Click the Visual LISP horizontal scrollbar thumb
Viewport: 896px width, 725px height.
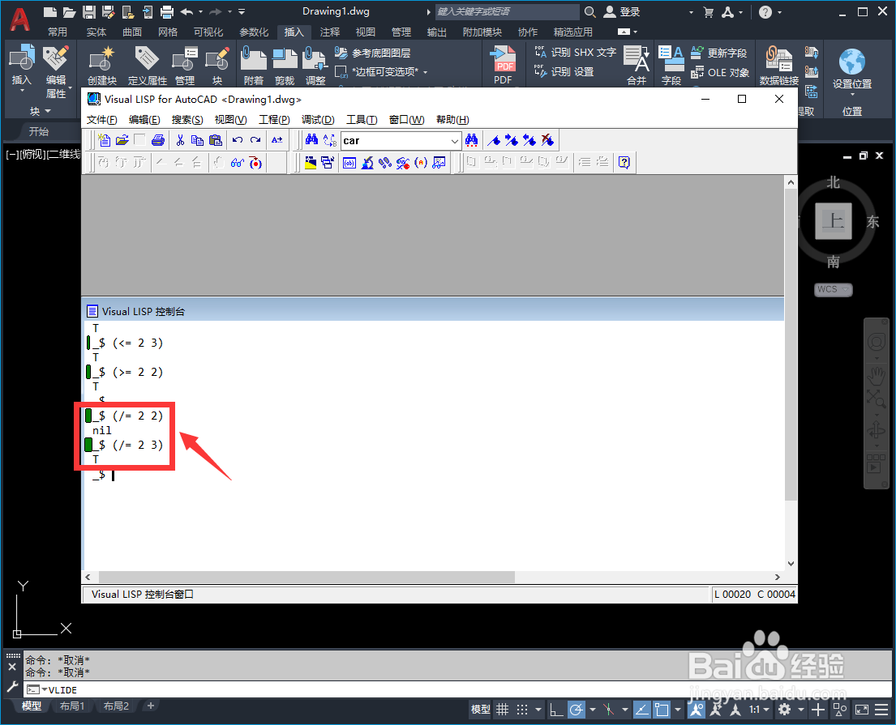[307, 577]
